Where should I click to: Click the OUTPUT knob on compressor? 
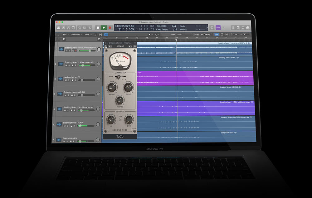pos(128,87)
